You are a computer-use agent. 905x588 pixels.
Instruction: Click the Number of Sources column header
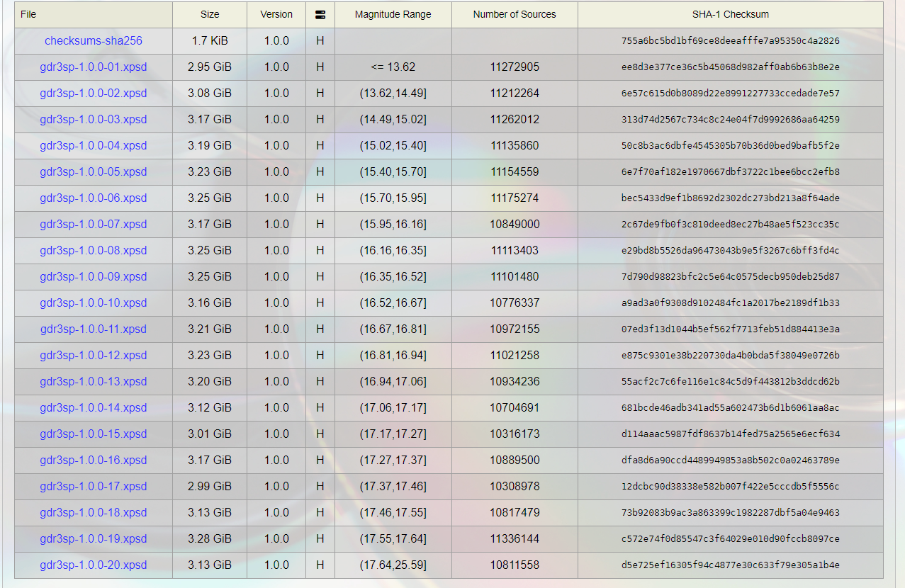(x=515, y=14)
